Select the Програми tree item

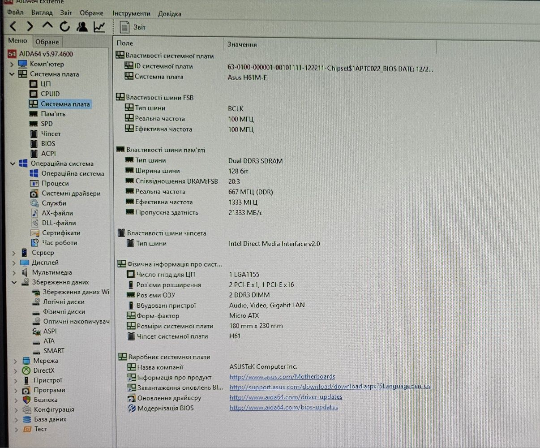click(x=49, y=390)
